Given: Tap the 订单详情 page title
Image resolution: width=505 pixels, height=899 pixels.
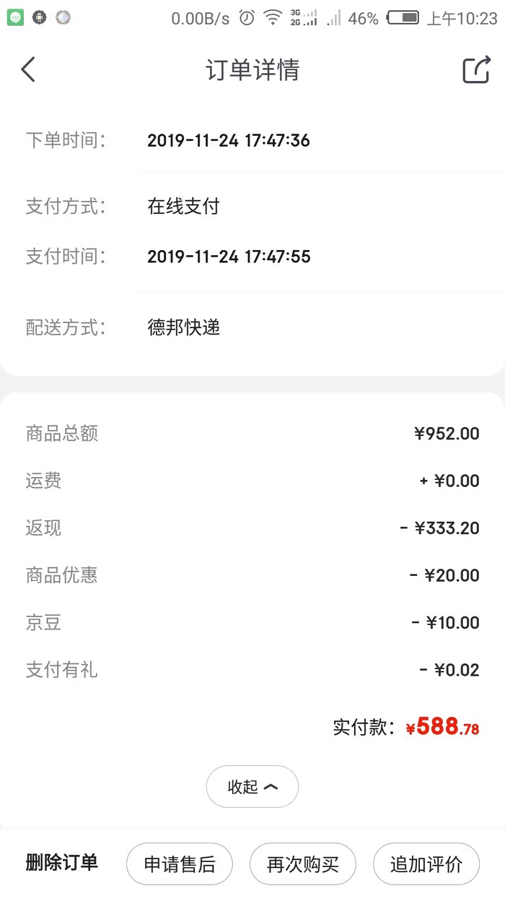Looking at the screenshot, I should pyautogui.click(x=252, y=70).
